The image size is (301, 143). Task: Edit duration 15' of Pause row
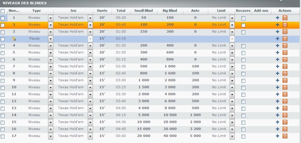(x=102, y=38)
